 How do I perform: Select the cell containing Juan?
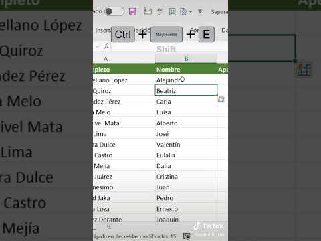click(186, 187)
